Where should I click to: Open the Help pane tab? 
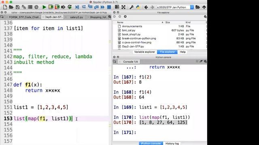[x=183, y=52]
